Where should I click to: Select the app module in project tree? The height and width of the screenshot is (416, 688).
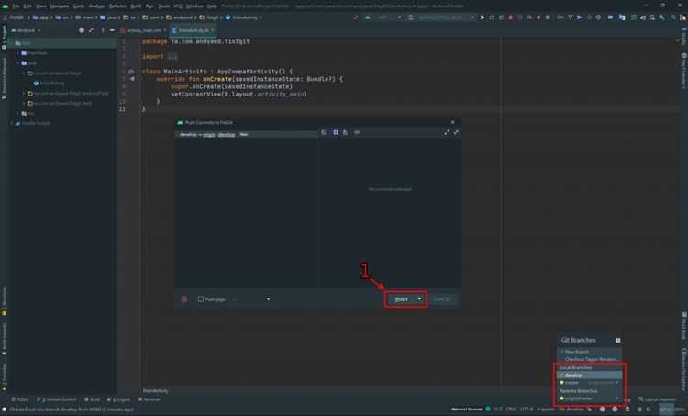63,43
